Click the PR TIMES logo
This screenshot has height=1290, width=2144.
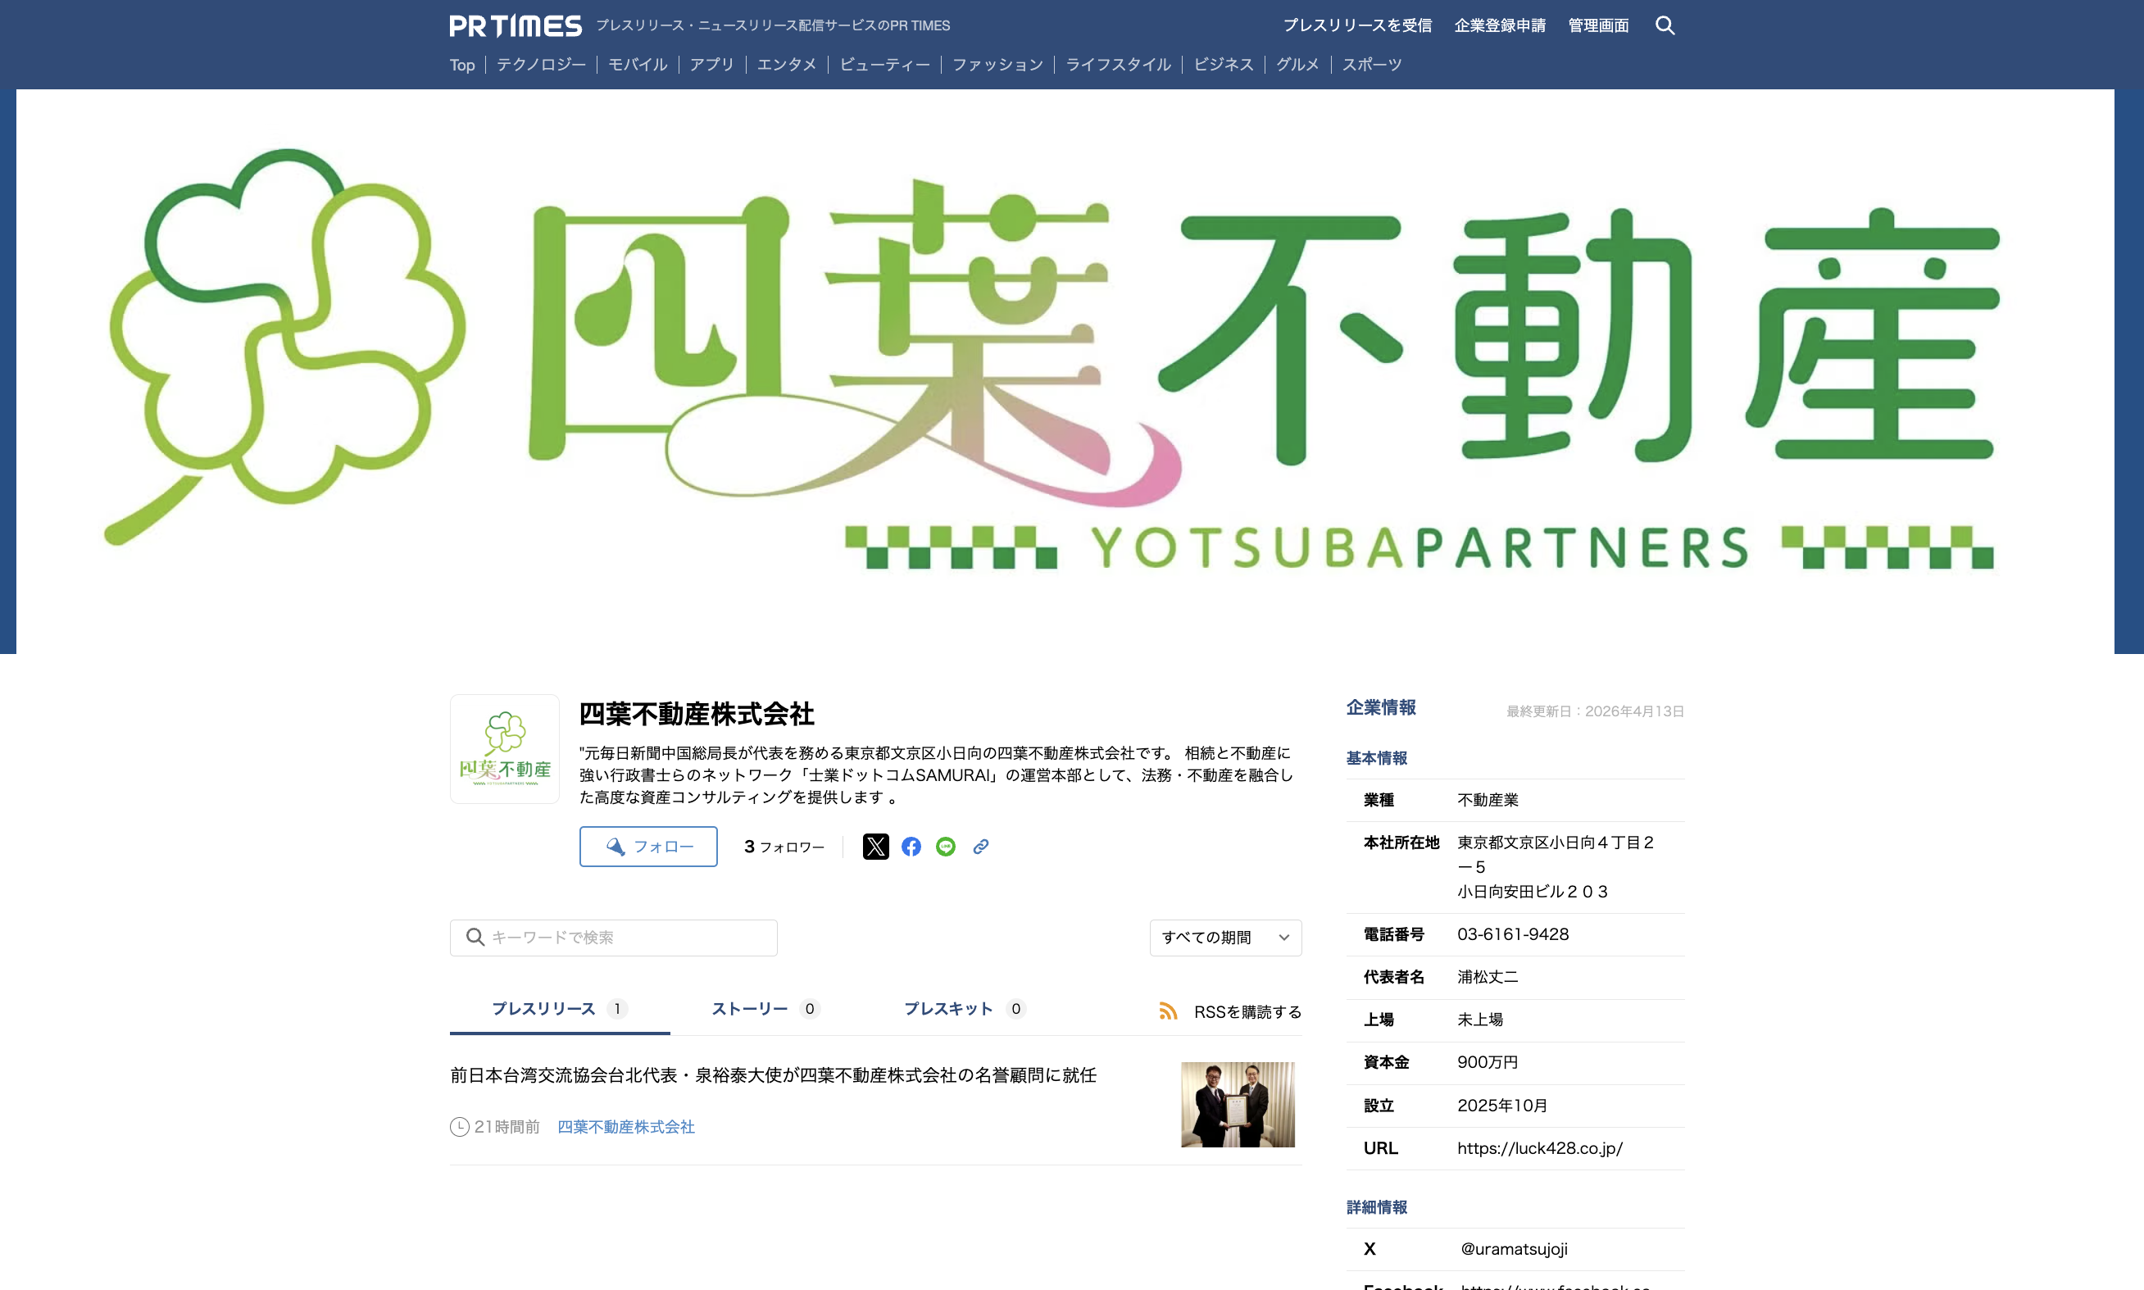[515, 25]
